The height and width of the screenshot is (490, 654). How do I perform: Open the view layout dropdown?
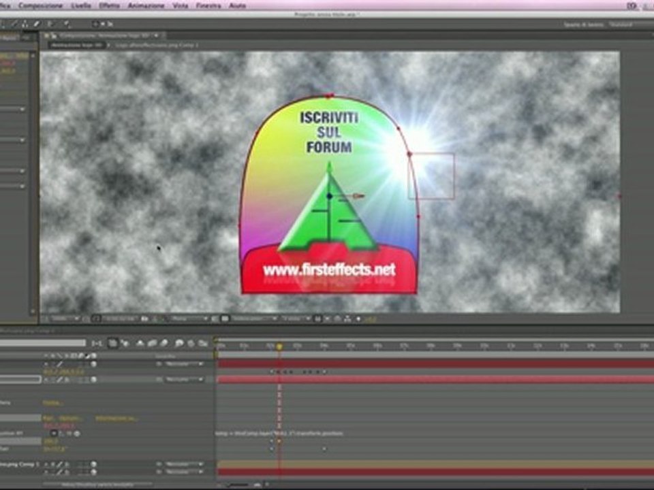click(x=296, y=318)
